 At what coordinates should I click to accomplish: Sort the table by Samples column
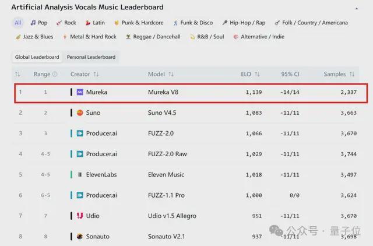(339, 75)
